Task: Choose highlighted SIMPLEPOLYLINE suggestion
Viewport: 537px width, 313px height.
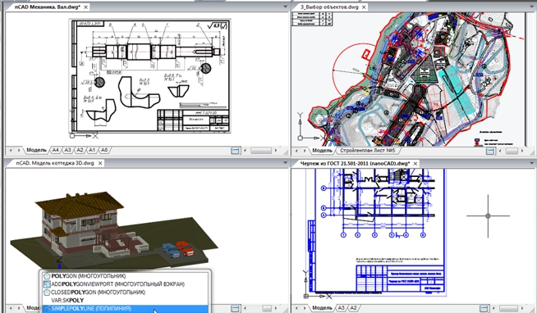Action: click(x=125, y=309)
